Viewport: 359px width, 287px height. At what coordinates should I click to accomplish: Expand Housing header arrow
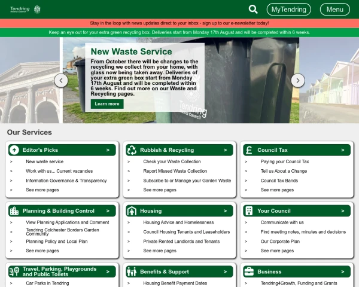coord(226,211)
